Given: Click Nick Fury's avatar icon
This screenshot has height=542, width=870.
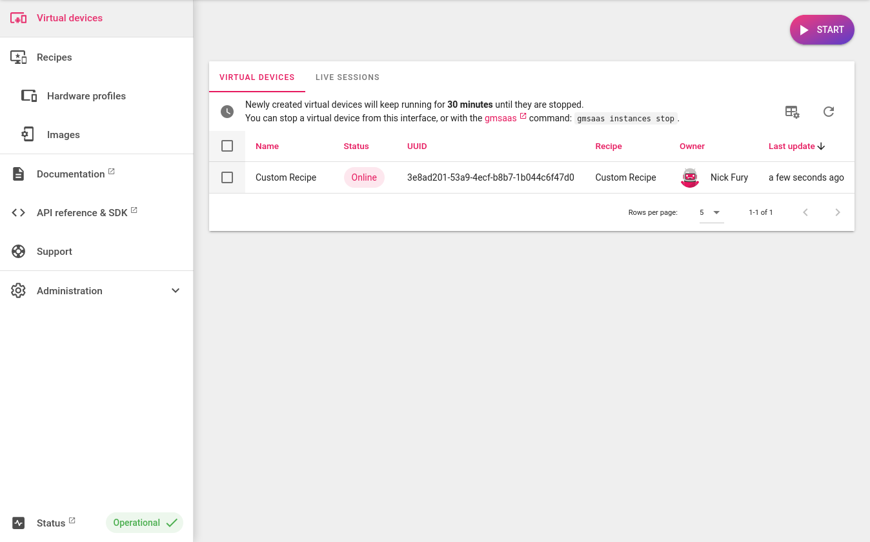Looking at the screenshot, I should [690, 177].
